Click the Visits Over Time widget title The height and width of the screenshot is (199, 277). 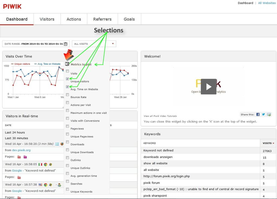coord(19,56)
